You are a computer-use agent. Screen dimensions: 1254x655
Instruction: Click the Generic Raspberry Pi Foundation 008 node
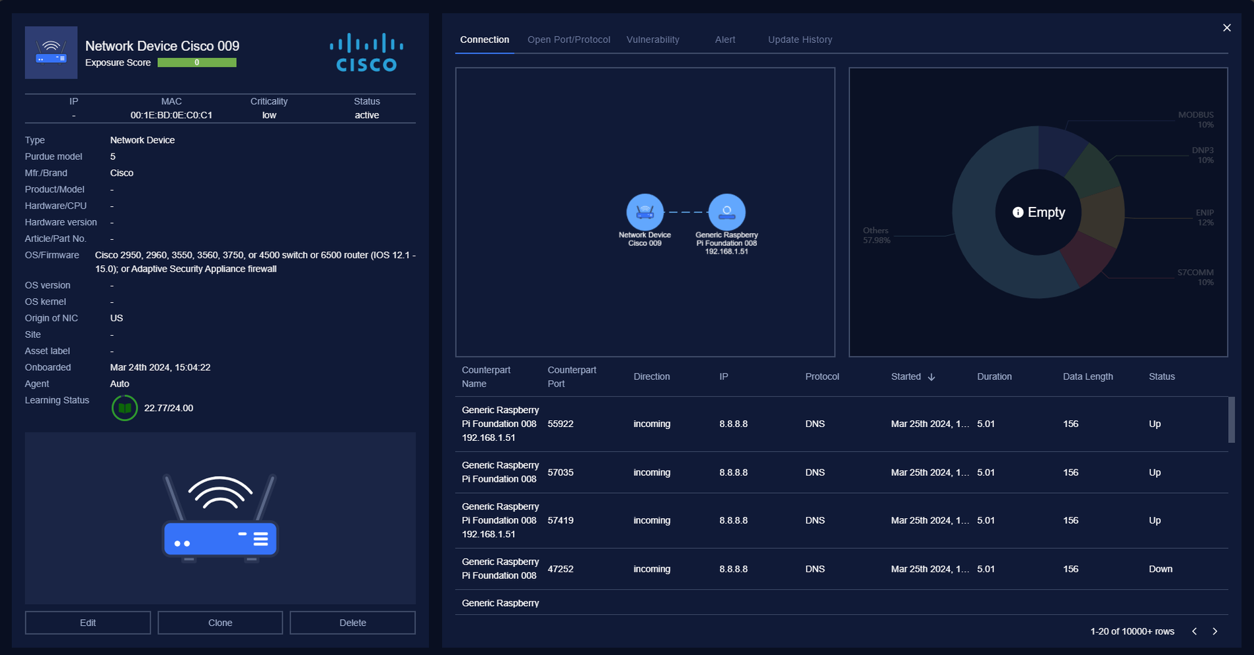pos(726,212)
